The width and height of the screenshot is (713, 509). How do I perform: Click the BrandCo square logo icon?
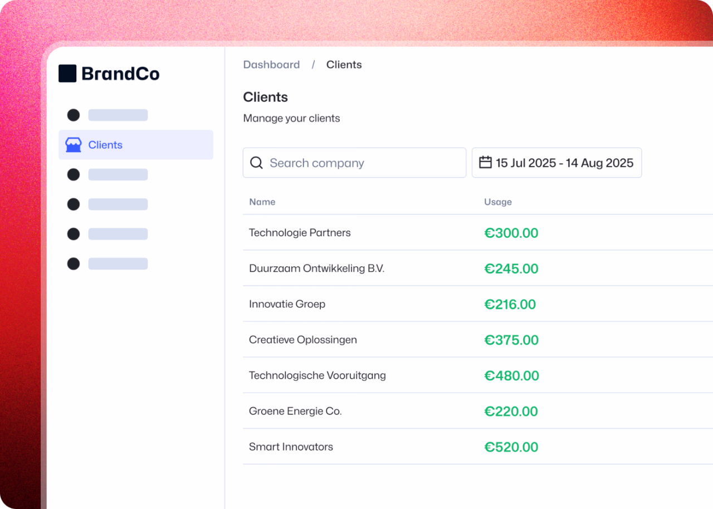67,74
